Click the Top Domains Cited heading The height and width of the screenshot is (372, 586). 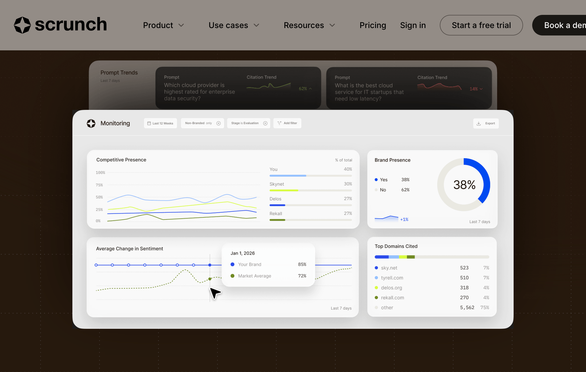[396, 246]
